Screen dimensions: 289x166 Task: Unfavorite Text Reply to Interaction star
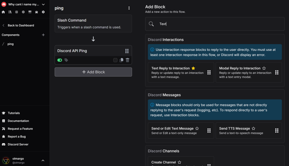pyautogui.click(x=193, y=68)
